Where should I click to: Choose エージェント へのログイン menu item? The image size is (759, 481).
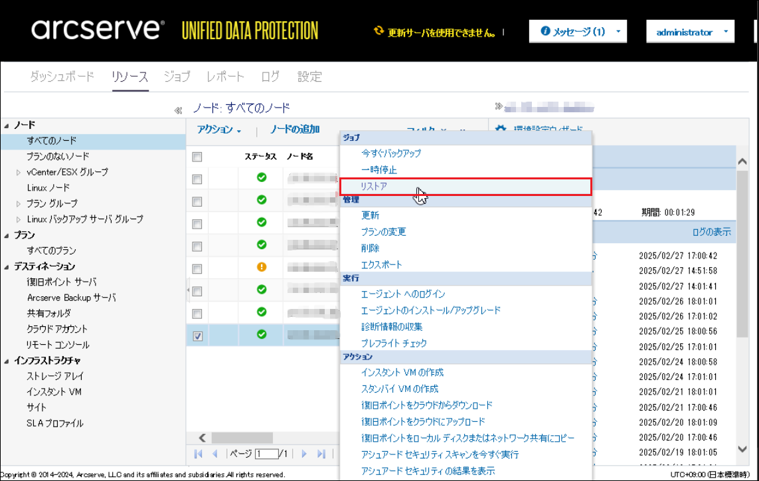[403, 294]
